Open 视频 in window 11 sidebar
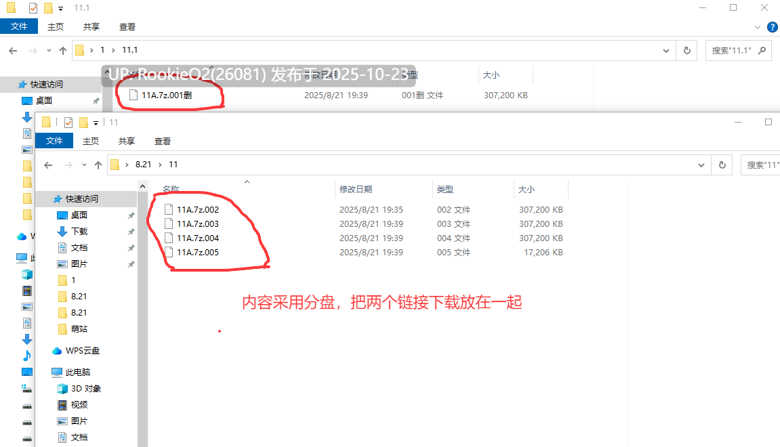 [79, 405]
